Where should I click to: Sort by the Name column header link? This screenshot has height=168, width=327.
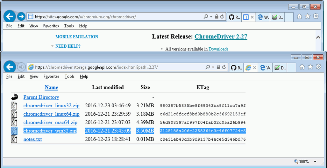[x=51, y=87]
